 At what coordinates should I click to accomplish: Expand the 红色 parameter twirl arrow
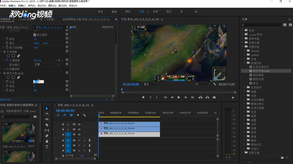(3, 82)
